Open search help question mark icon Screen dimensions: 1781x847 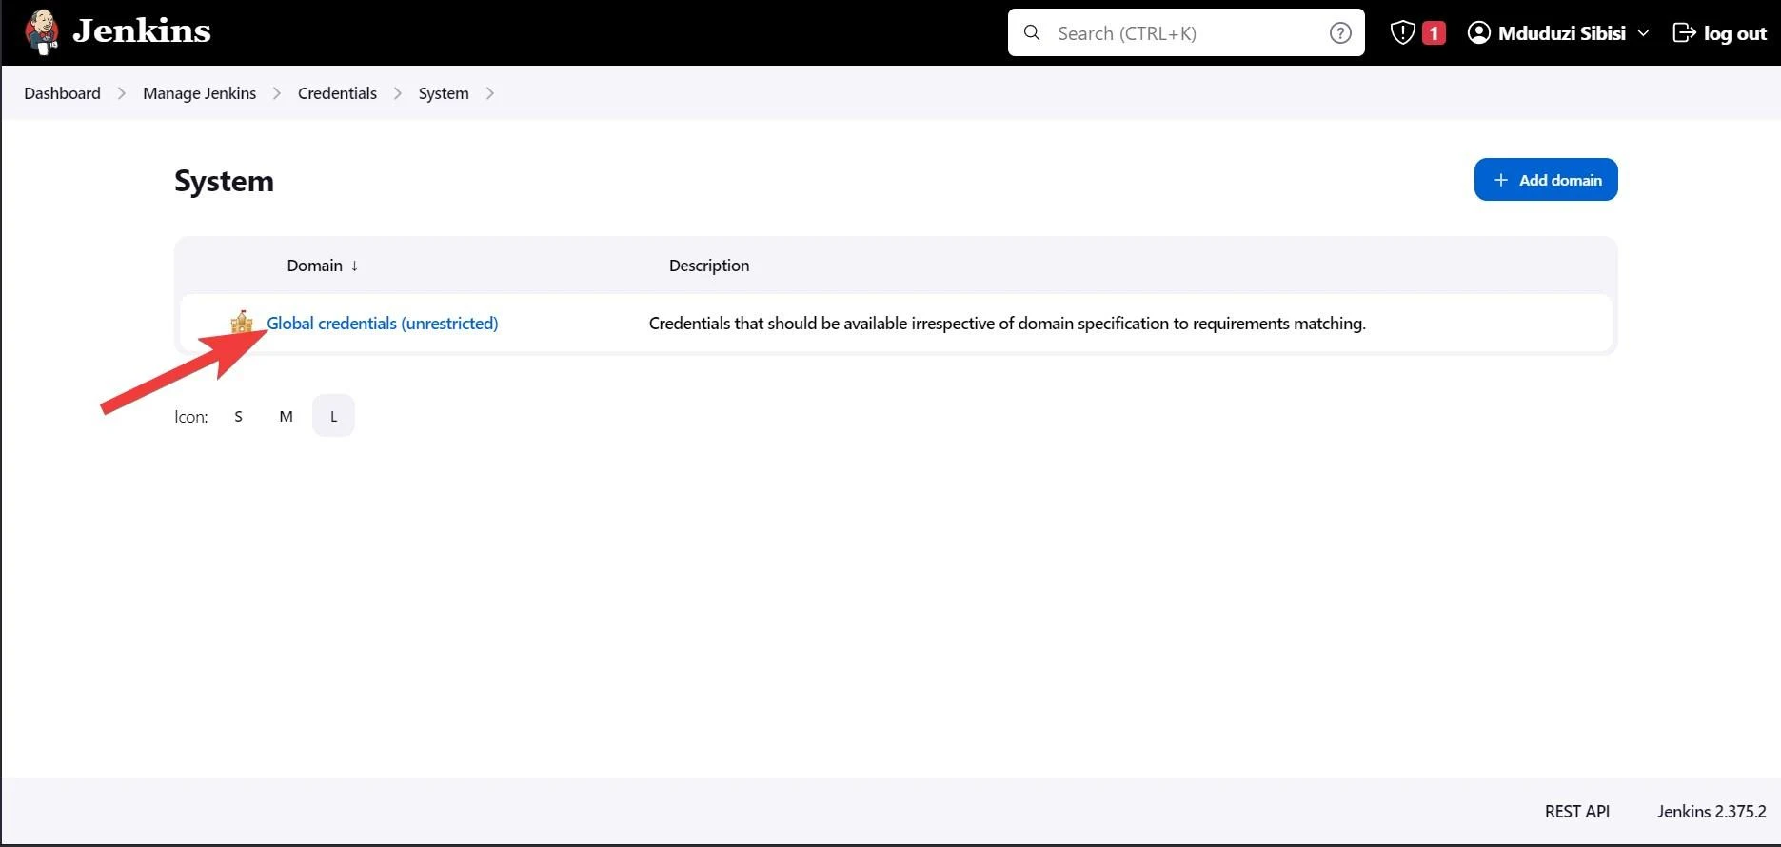coord(1340,33)
